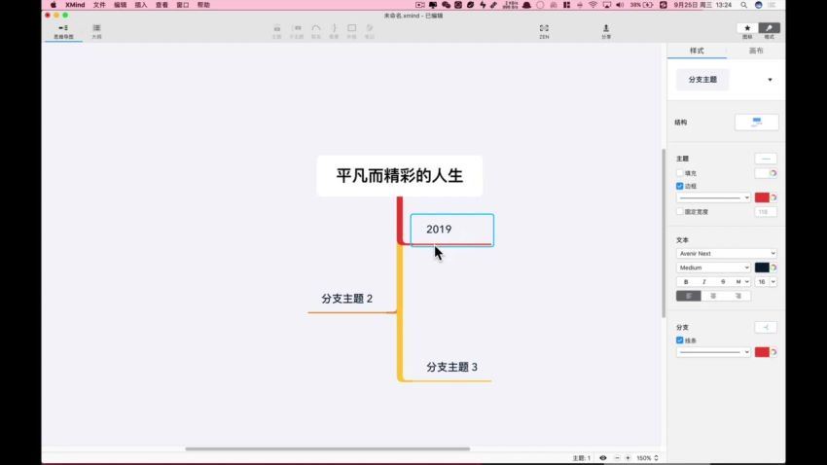Open the 窗口 menu
The width and height of the screenshot is (827, 465).
tap(183, 5)
